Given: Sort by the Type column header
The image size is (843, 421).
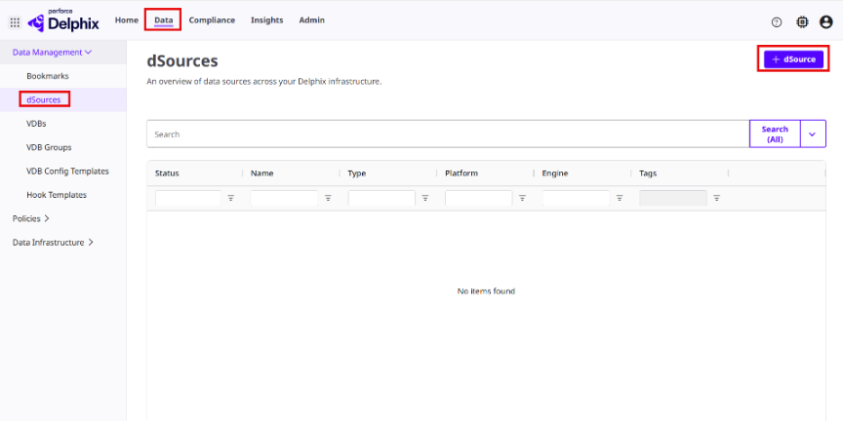Looking at the screenshot, I should click(357, 173).
